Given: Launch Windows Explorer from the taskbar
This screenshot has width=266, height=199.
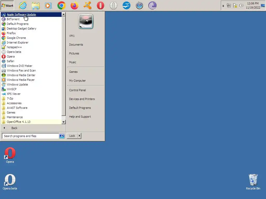Looking at the screenshot, I should coord(36,5).
